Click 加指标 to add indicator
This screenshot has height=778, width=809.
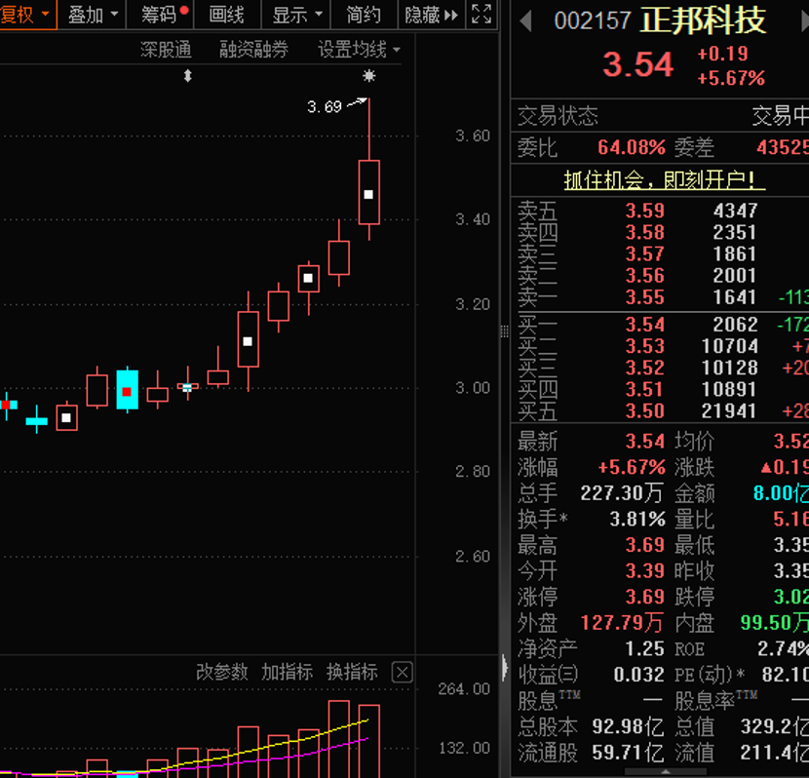click(x=287, y=672)
